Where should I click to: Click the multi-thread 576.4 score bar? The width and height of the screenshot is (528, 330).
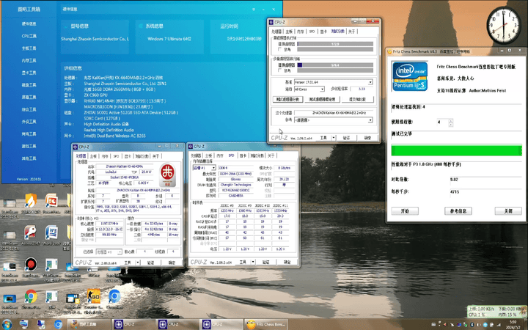(x=335, y=65)
